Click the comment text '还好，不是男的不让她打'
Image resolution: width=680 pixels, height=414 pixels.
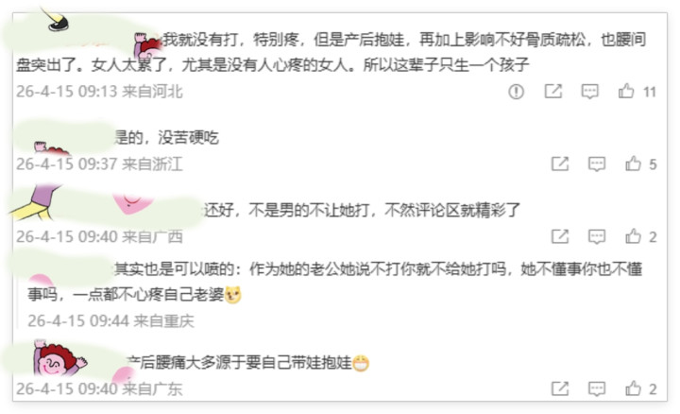pyautogui.click(x=287, y=211)
